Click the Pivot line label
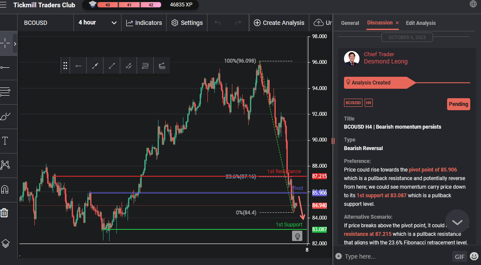481x265 pixels. (297, 188)
